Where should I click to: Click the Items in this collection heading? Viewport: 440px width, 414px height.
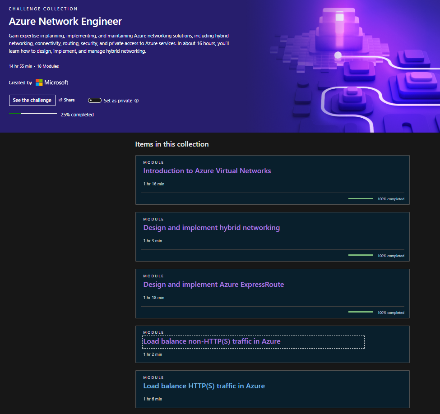click(172, 144)
